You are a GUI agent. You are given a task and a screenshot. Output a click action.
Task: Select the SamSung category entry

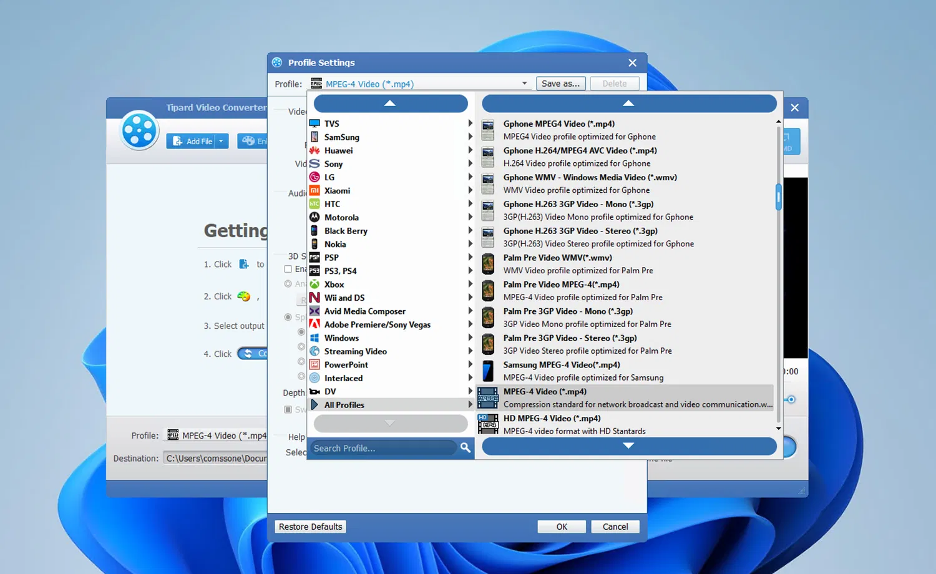point(391,137)
